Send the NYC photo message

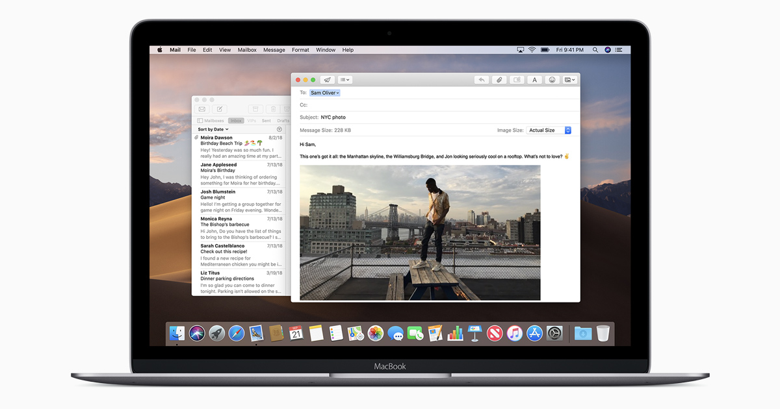tap(327, 79)
